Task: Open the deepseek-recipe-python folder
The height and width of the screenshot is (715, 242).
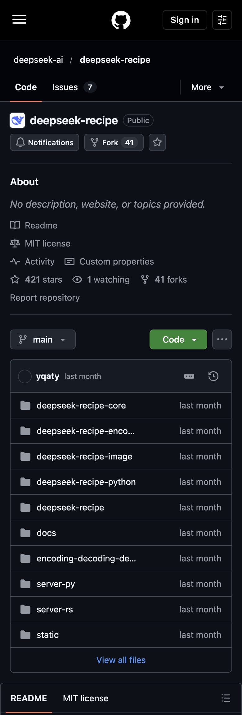Action: [x=86, y=482]
